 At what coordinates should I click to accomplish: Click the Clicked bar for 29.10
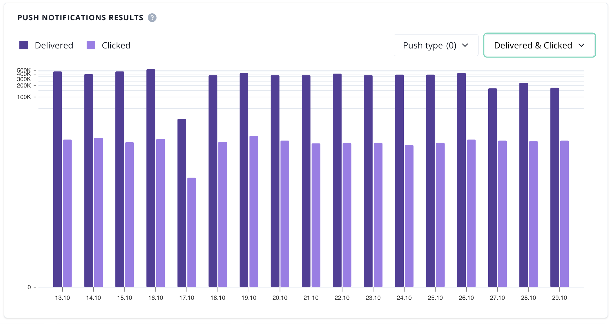tap(565, 214)
